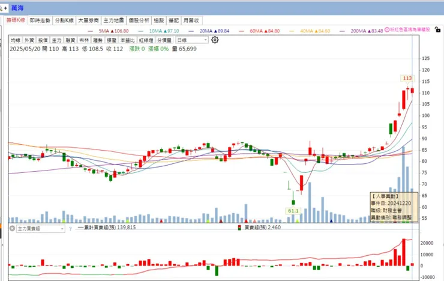Screen dimensions: 444x281
Task: Toggle the 布林 band button
Action: coord(84,40)
